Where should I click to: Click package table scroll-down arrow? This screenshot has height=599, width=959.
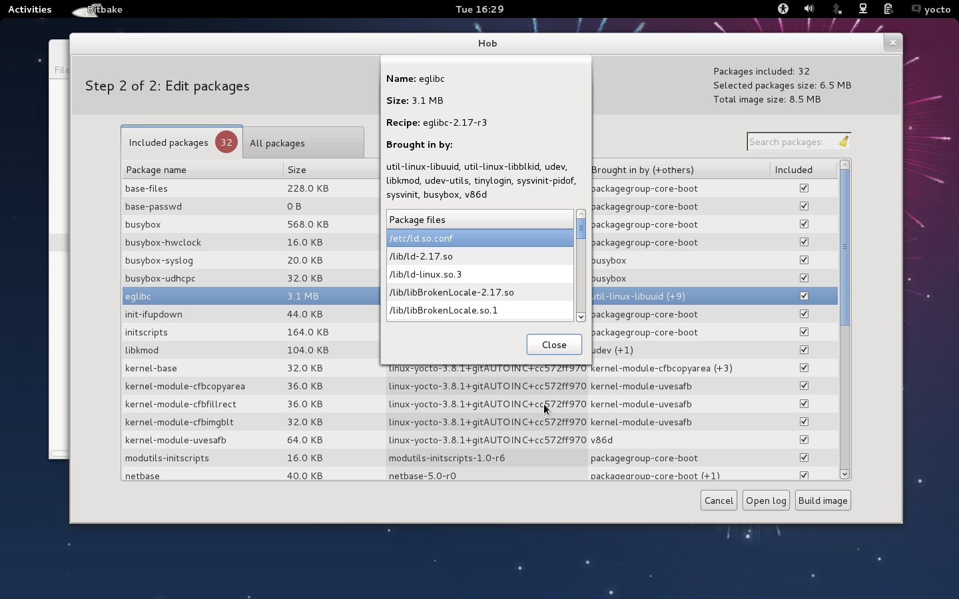[x=844, y=474]
